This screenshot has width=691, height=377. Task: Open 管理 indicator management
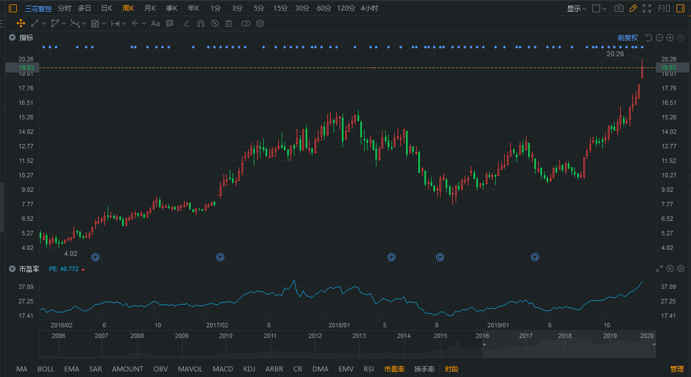click(x=677, y=369)
